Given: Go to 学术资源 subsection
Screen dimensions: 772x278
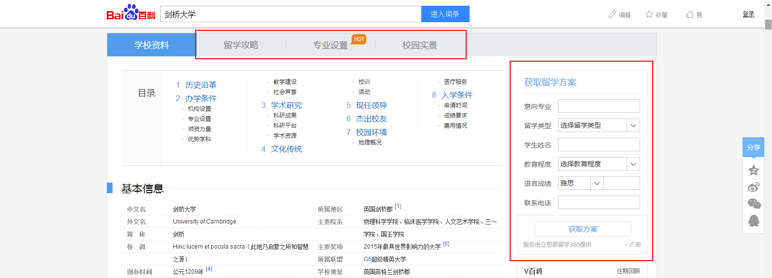Looking at the screenshot, I should pos(285,136).
